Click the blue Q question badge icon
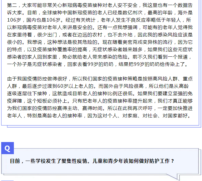This screenshot has width=202, height=181. pyautogui.click(x=7, y=148)
